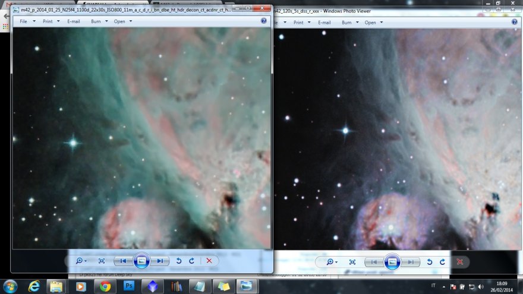
Task: Delete the image in the right viewer
Action: click(460, 262)
